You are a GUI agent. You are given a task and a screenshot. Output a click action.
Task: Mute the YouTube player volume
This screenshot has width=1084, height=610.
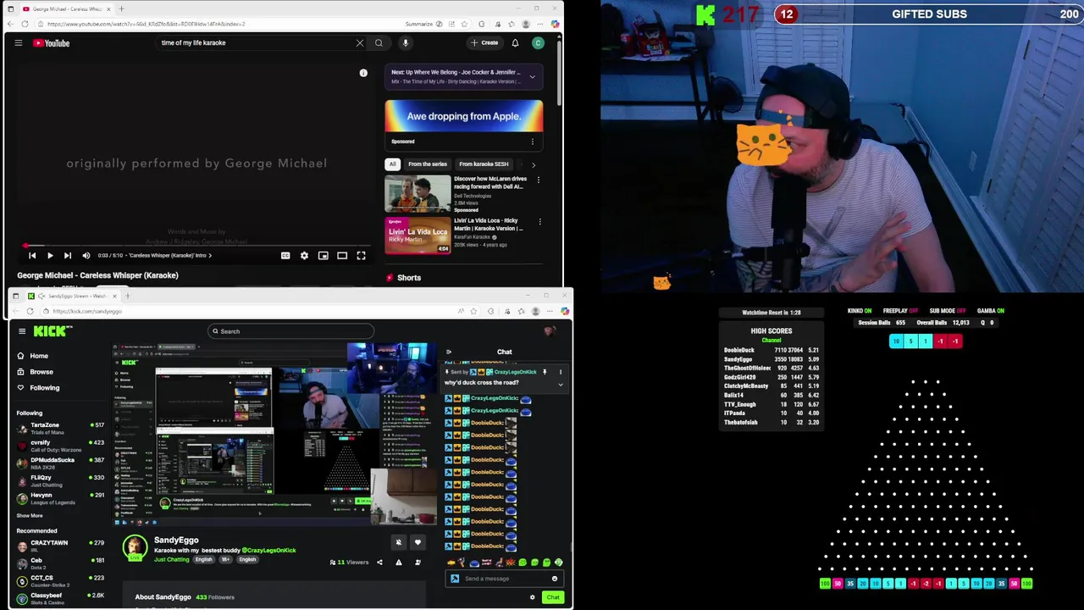pyautogui.click(x=86, y=255)
